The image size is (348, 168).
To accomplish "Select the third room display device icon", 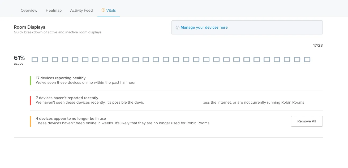I will [55, 60].
